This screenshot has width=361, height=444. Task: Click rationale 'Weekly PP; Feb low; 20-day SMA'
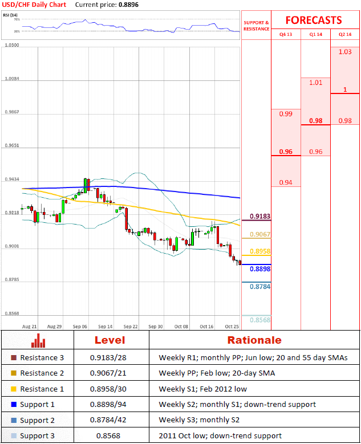pos(217,373)
